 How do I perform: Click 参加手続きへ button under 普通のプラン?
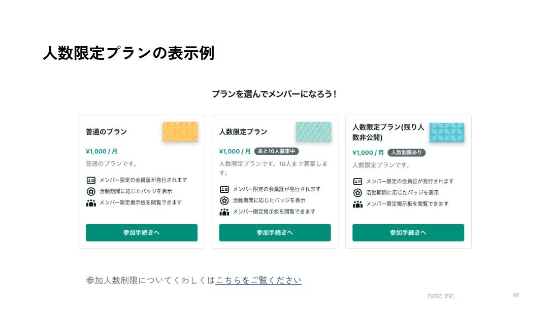tap(142, 233)
